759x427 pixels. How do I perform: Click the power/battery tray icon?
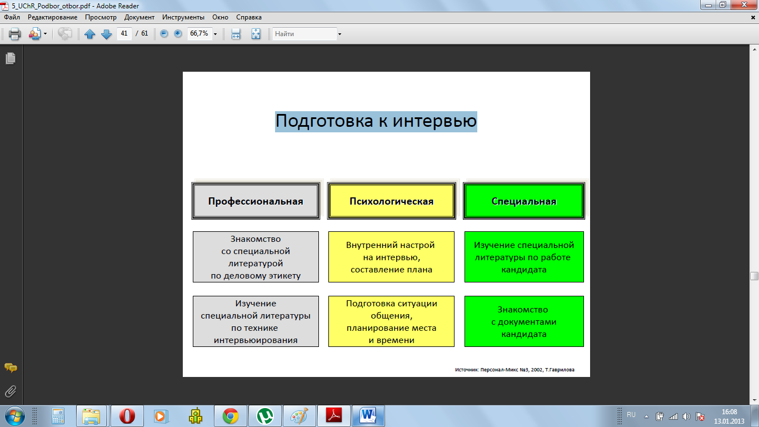(660, 416)
